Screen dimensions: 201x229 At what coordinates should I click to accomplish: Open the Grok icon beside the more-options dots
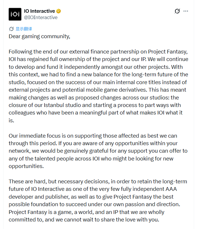tap(177, 11)
